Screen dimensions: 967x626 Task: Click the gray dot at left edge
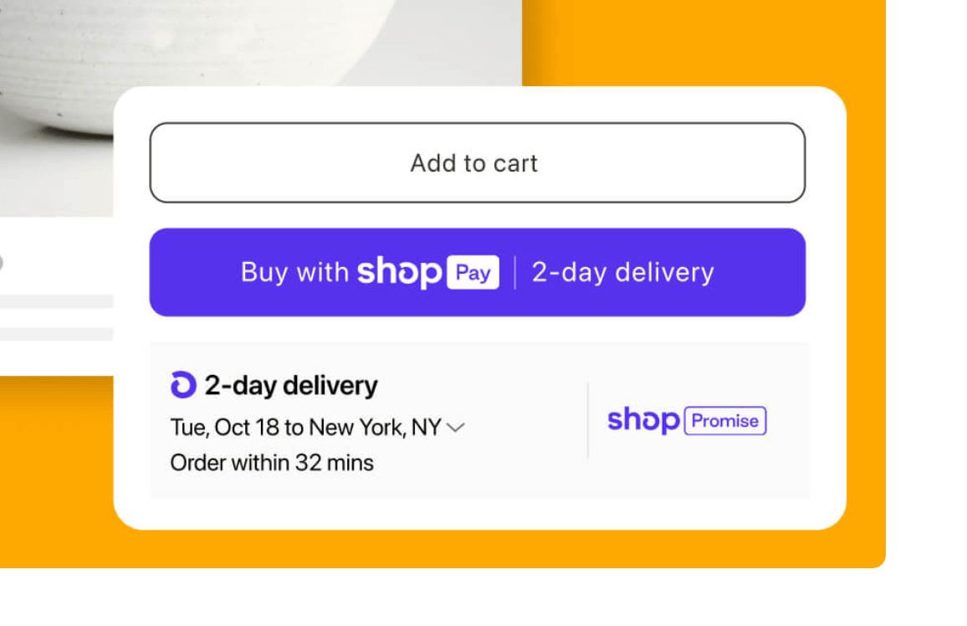click(1, 263)
